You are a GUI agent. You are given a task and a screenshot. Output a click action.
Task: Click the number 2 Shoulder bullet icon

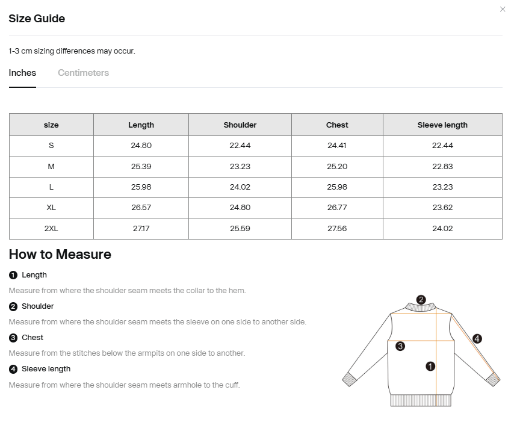pos(13,306)
